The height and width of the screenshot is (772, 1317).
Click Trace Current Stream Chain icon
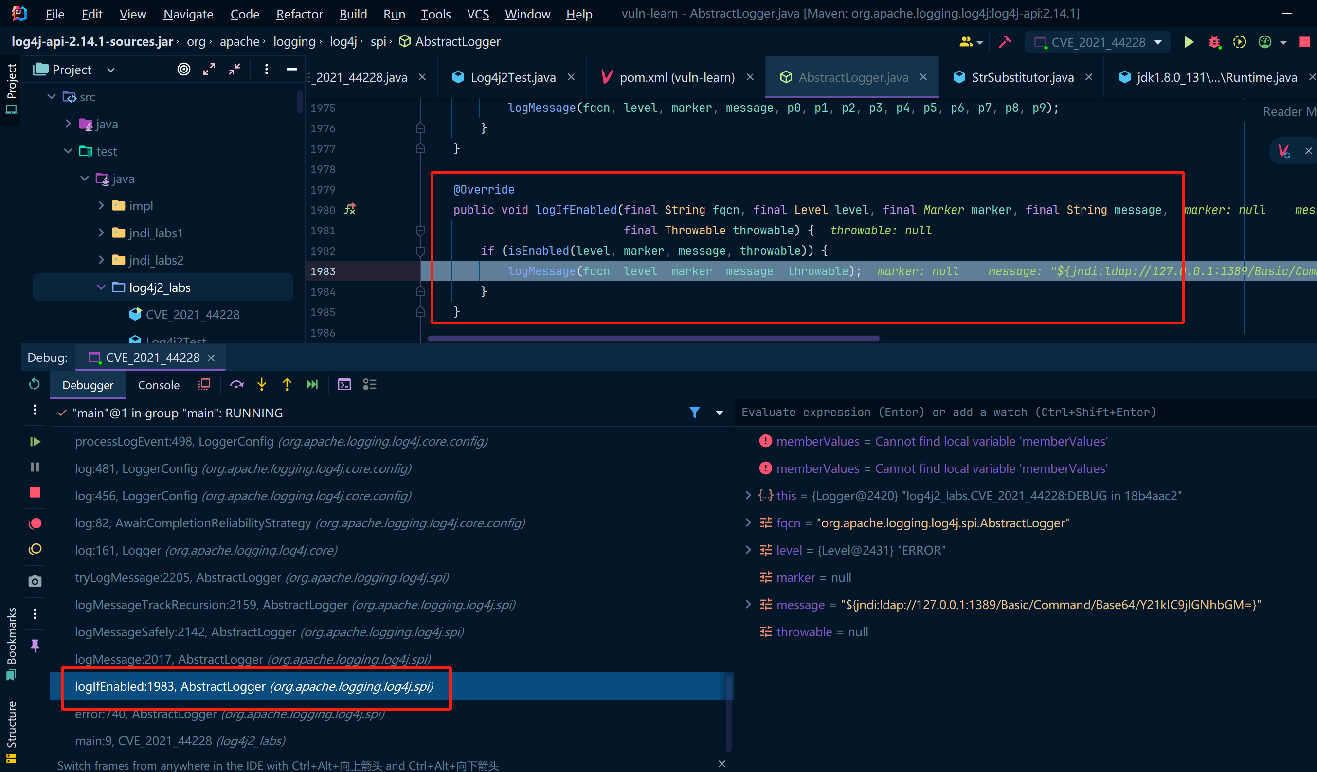pos(369,385)
